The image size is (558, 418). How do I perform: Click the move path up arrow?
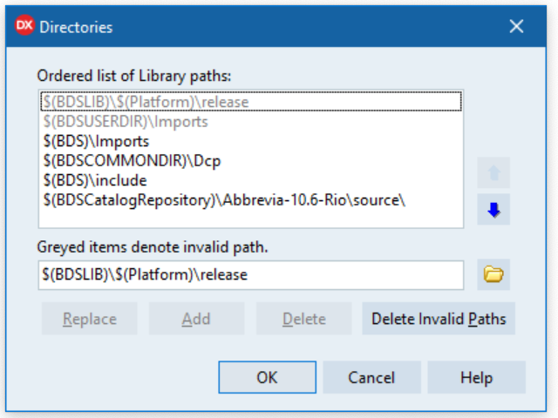493,173
